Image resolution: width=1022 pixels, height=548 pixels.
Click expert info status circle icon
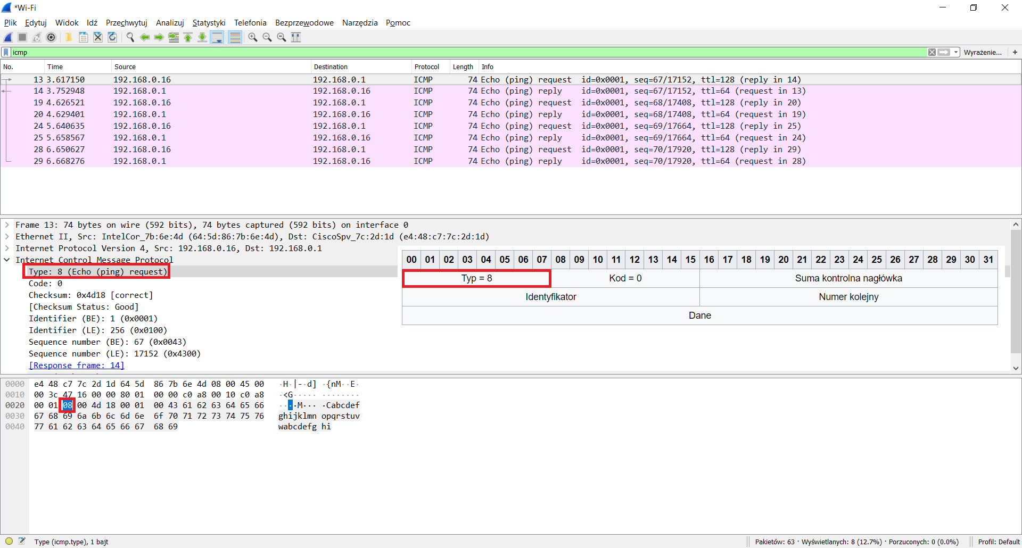pyautogui.click(x=9, y=542)
